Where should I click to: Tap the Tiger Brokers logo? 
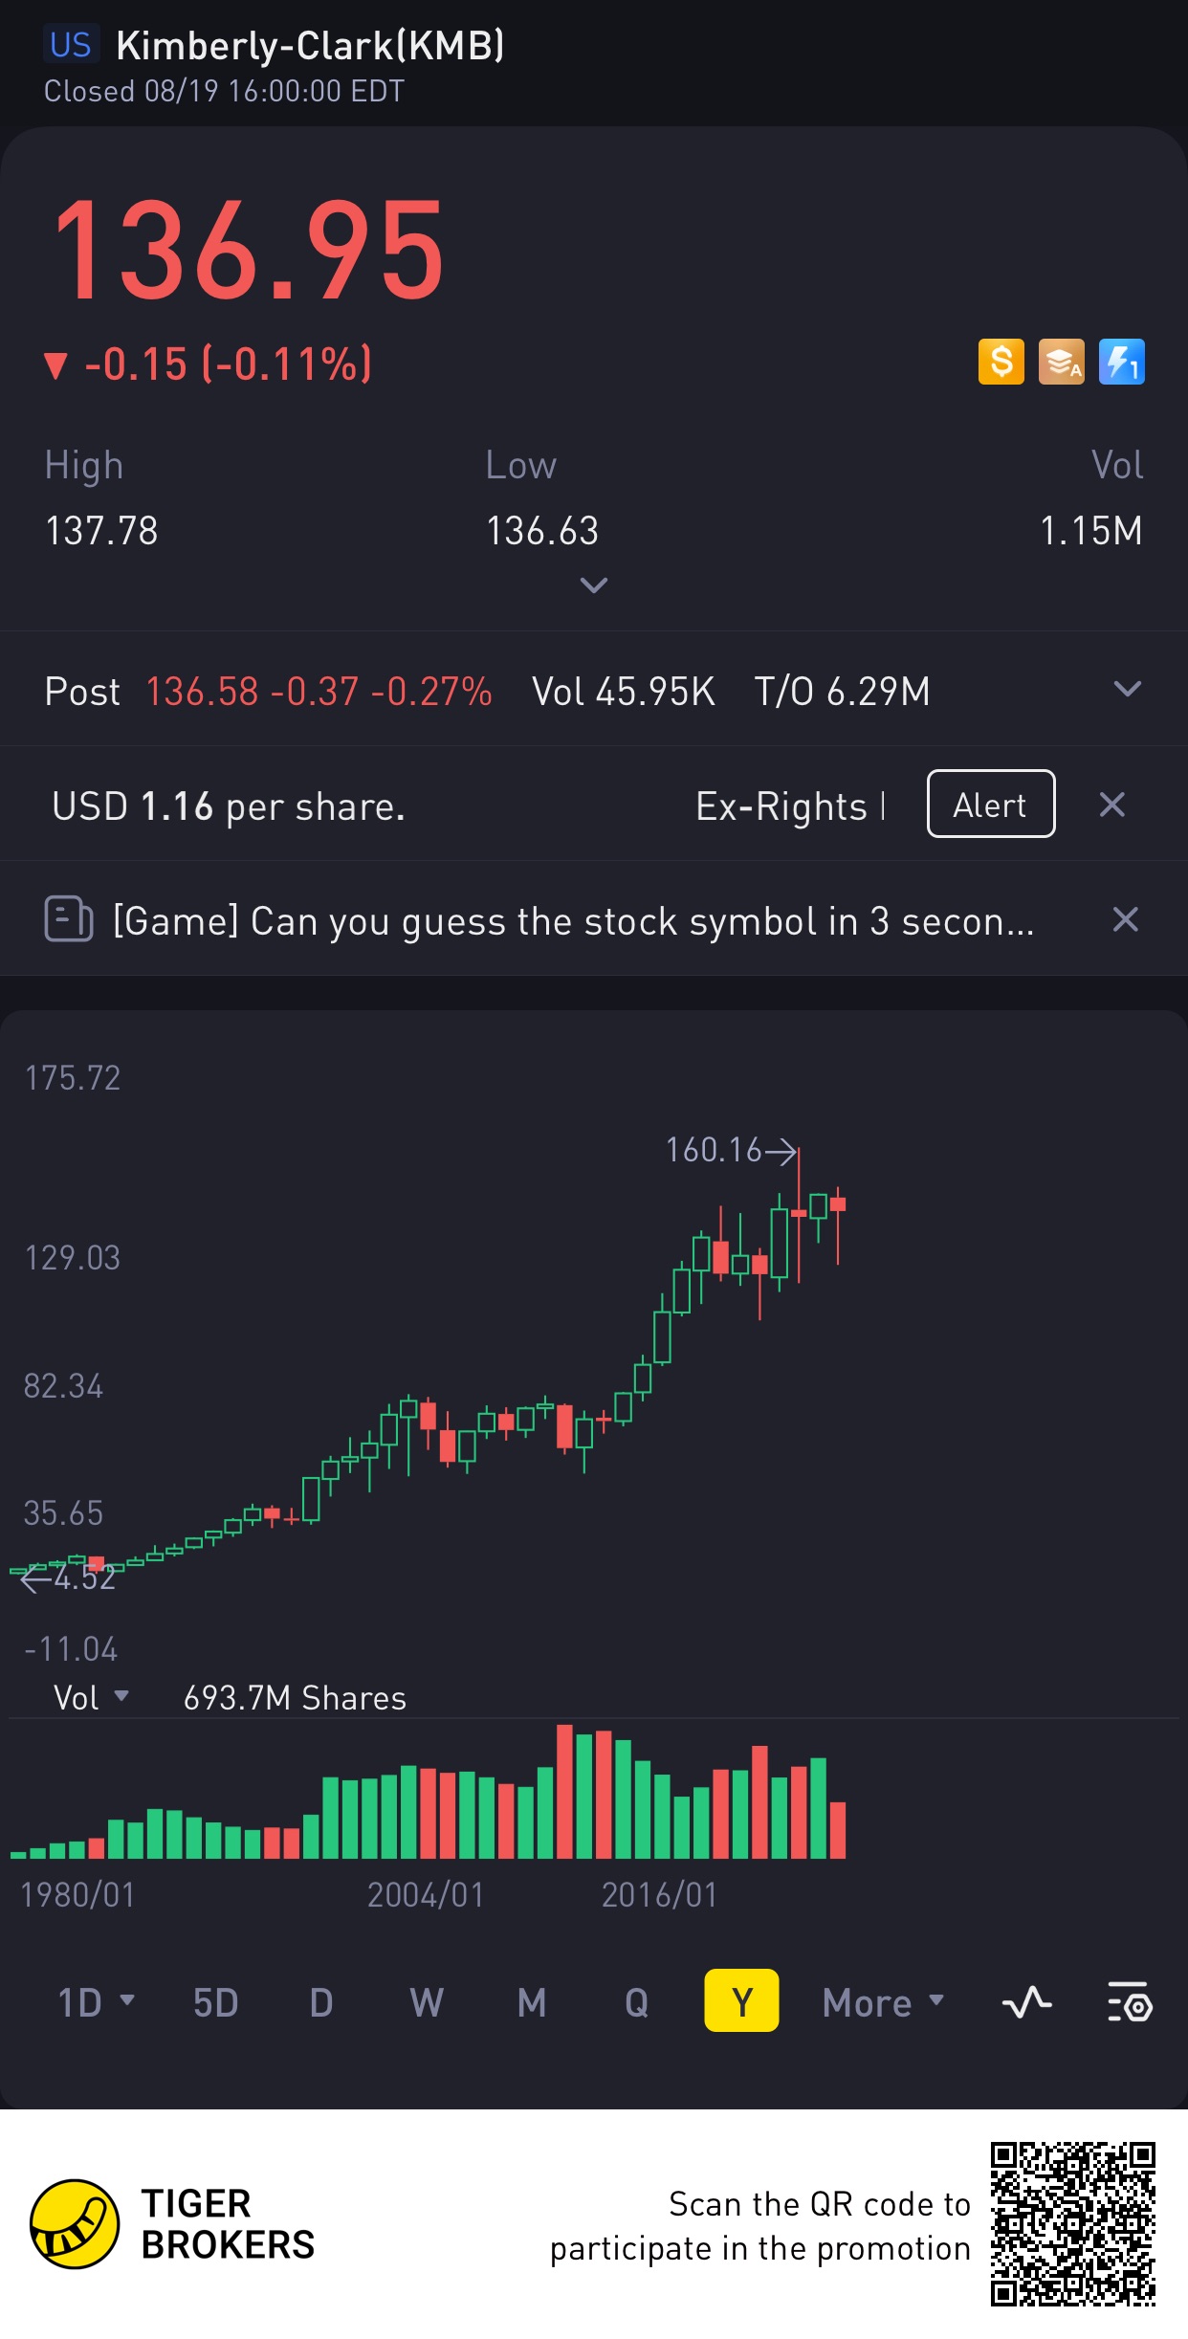tap(75, 2224)
